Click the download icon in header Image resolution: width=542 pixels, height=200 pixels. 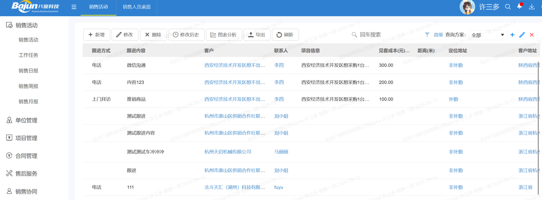531,7
